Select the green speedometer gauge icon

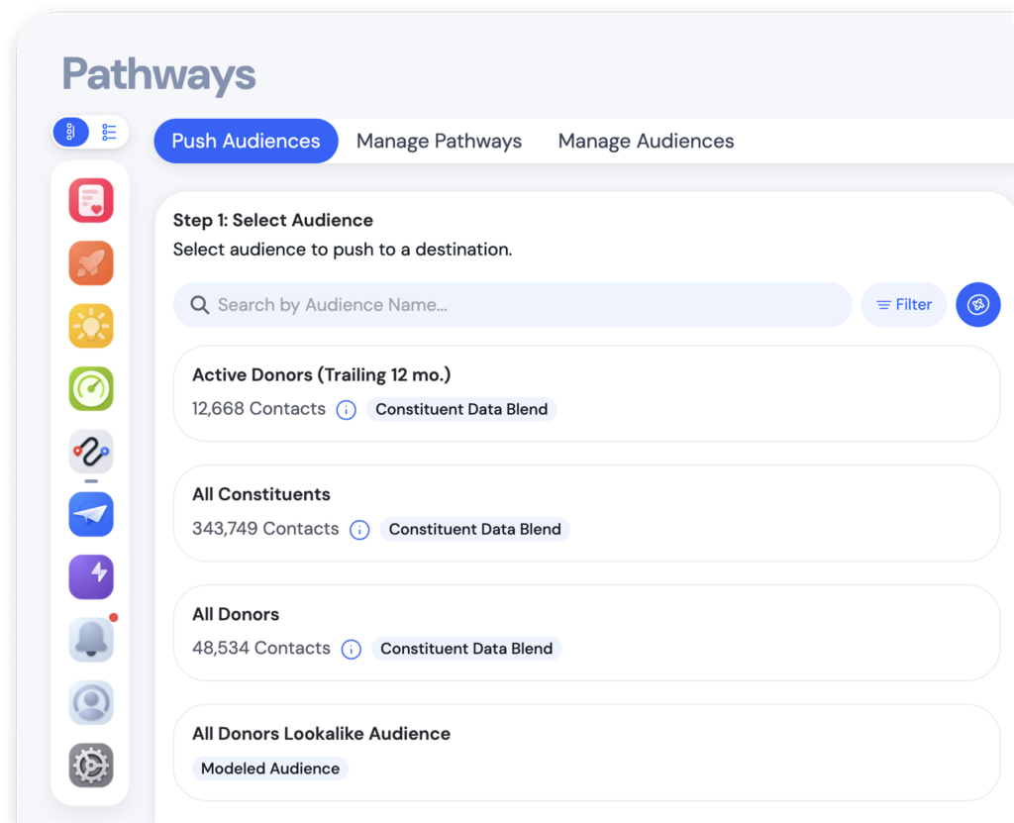pos(91,388)
